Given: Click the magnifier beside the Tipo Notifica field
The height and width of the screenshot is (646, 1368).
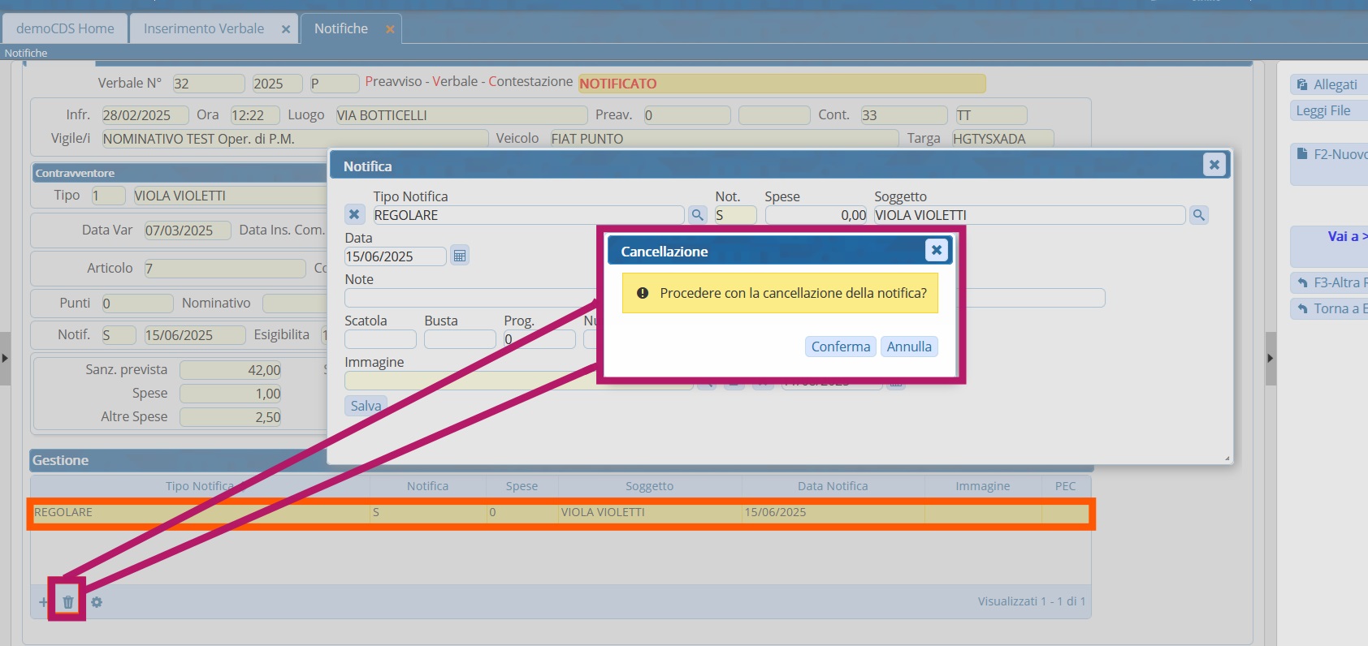Looking at the screenshot, I should click(x=697, y=215).
